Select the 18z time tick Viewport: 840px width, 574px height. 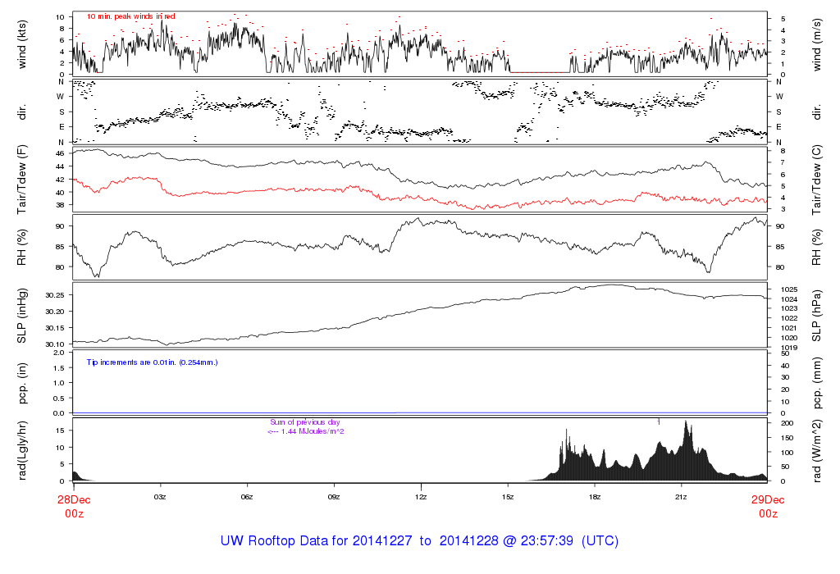[595, 497]
